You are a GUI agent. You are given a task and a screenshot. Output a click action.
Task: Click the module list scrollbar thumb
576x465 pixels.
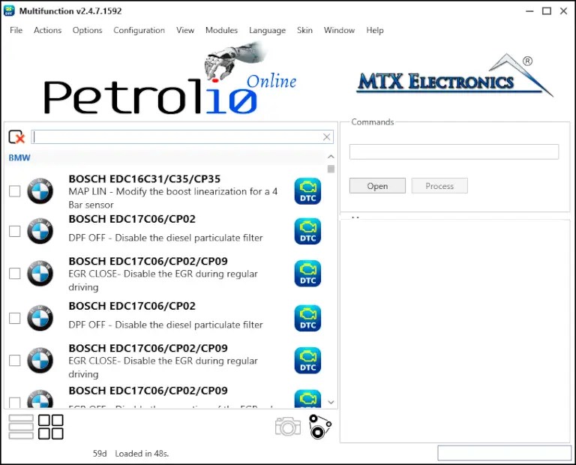(x=331, y=169)
